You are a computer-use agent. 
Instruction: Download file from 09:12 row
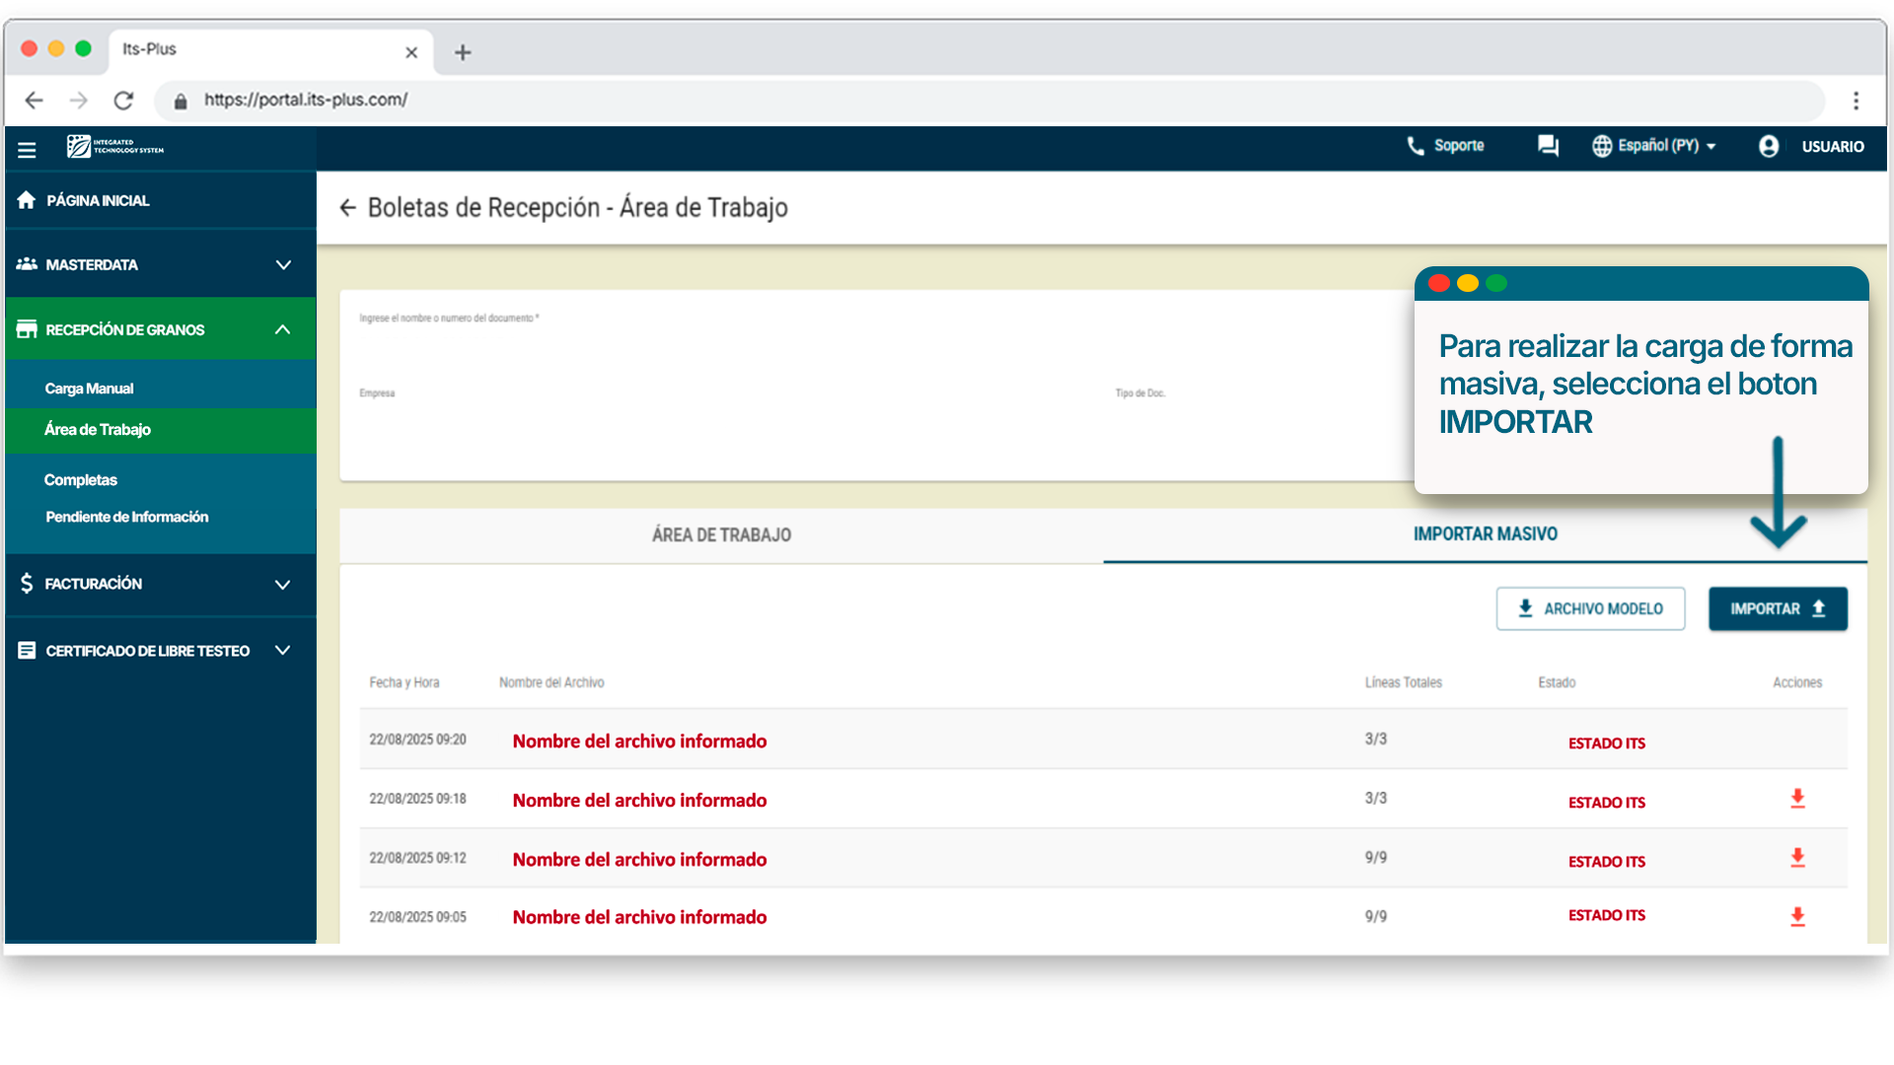[x=1797, y=858]
